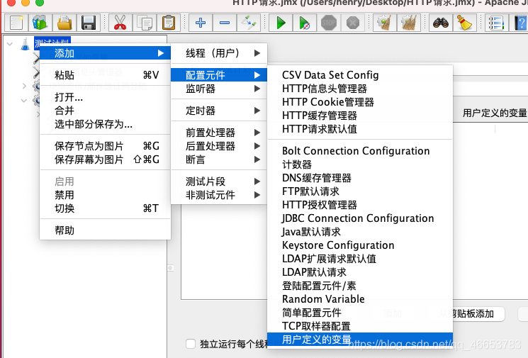
Task: Open the Function Helper list icon
Action: 496,23
